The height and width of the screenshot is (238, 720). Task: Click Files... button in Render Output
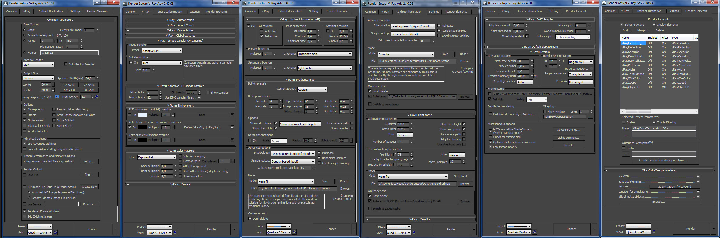click(x=89, y=174)
